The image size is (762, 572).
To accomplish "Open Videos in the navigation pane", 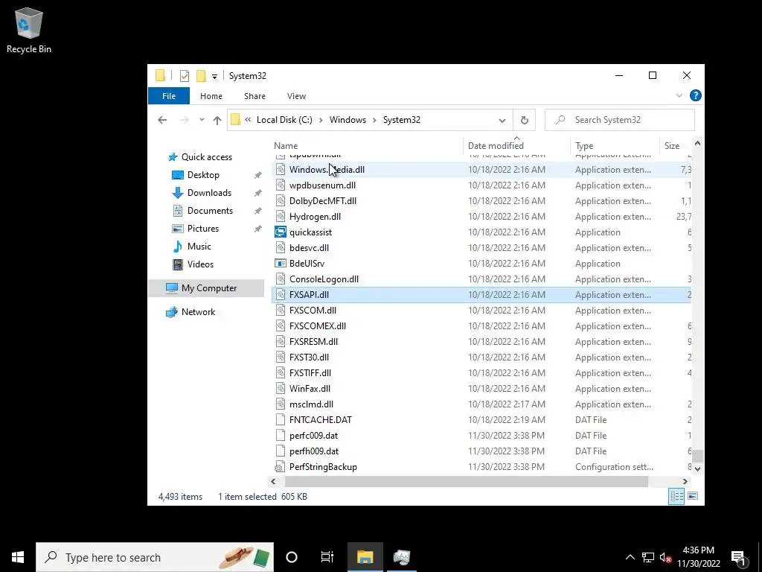I will pos(200,264).
